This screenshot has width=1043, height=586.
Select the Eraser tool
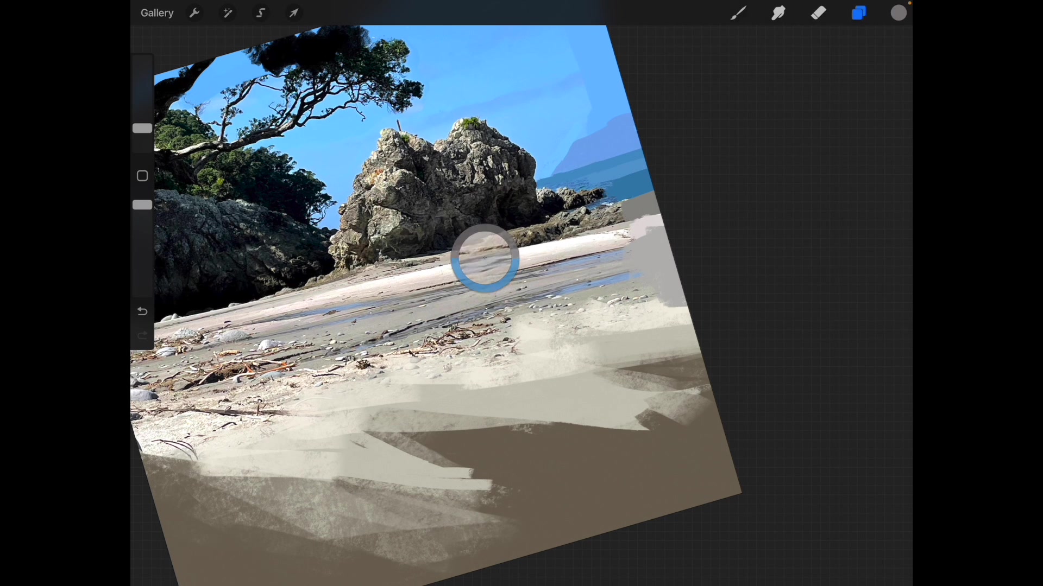coord(819,13)
